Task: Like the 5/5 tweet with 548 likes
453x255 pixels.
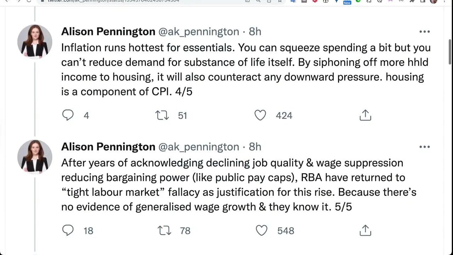Action: (262, 231)
